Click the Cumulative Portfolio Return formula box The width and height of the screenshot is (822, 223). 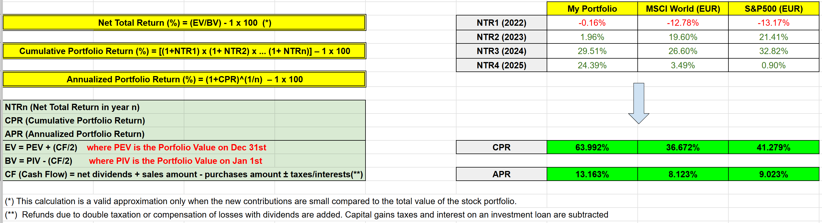tap(184, 51)
